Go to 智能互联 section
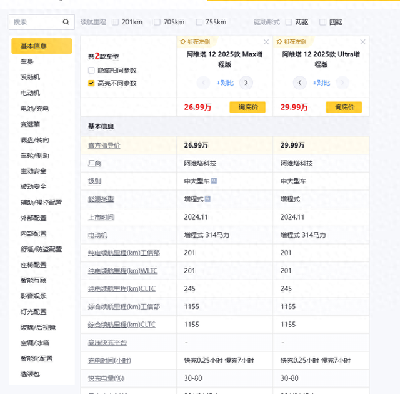Screen dimensions: 400x394 coord(33,280)
